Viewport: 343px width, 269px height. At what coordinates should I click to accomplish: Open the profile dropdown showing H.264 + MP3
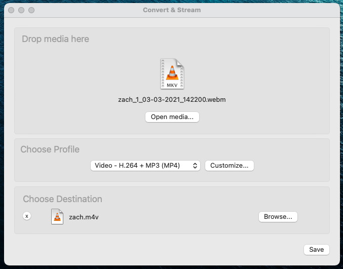pyautogui.click(x=145, y=166)
